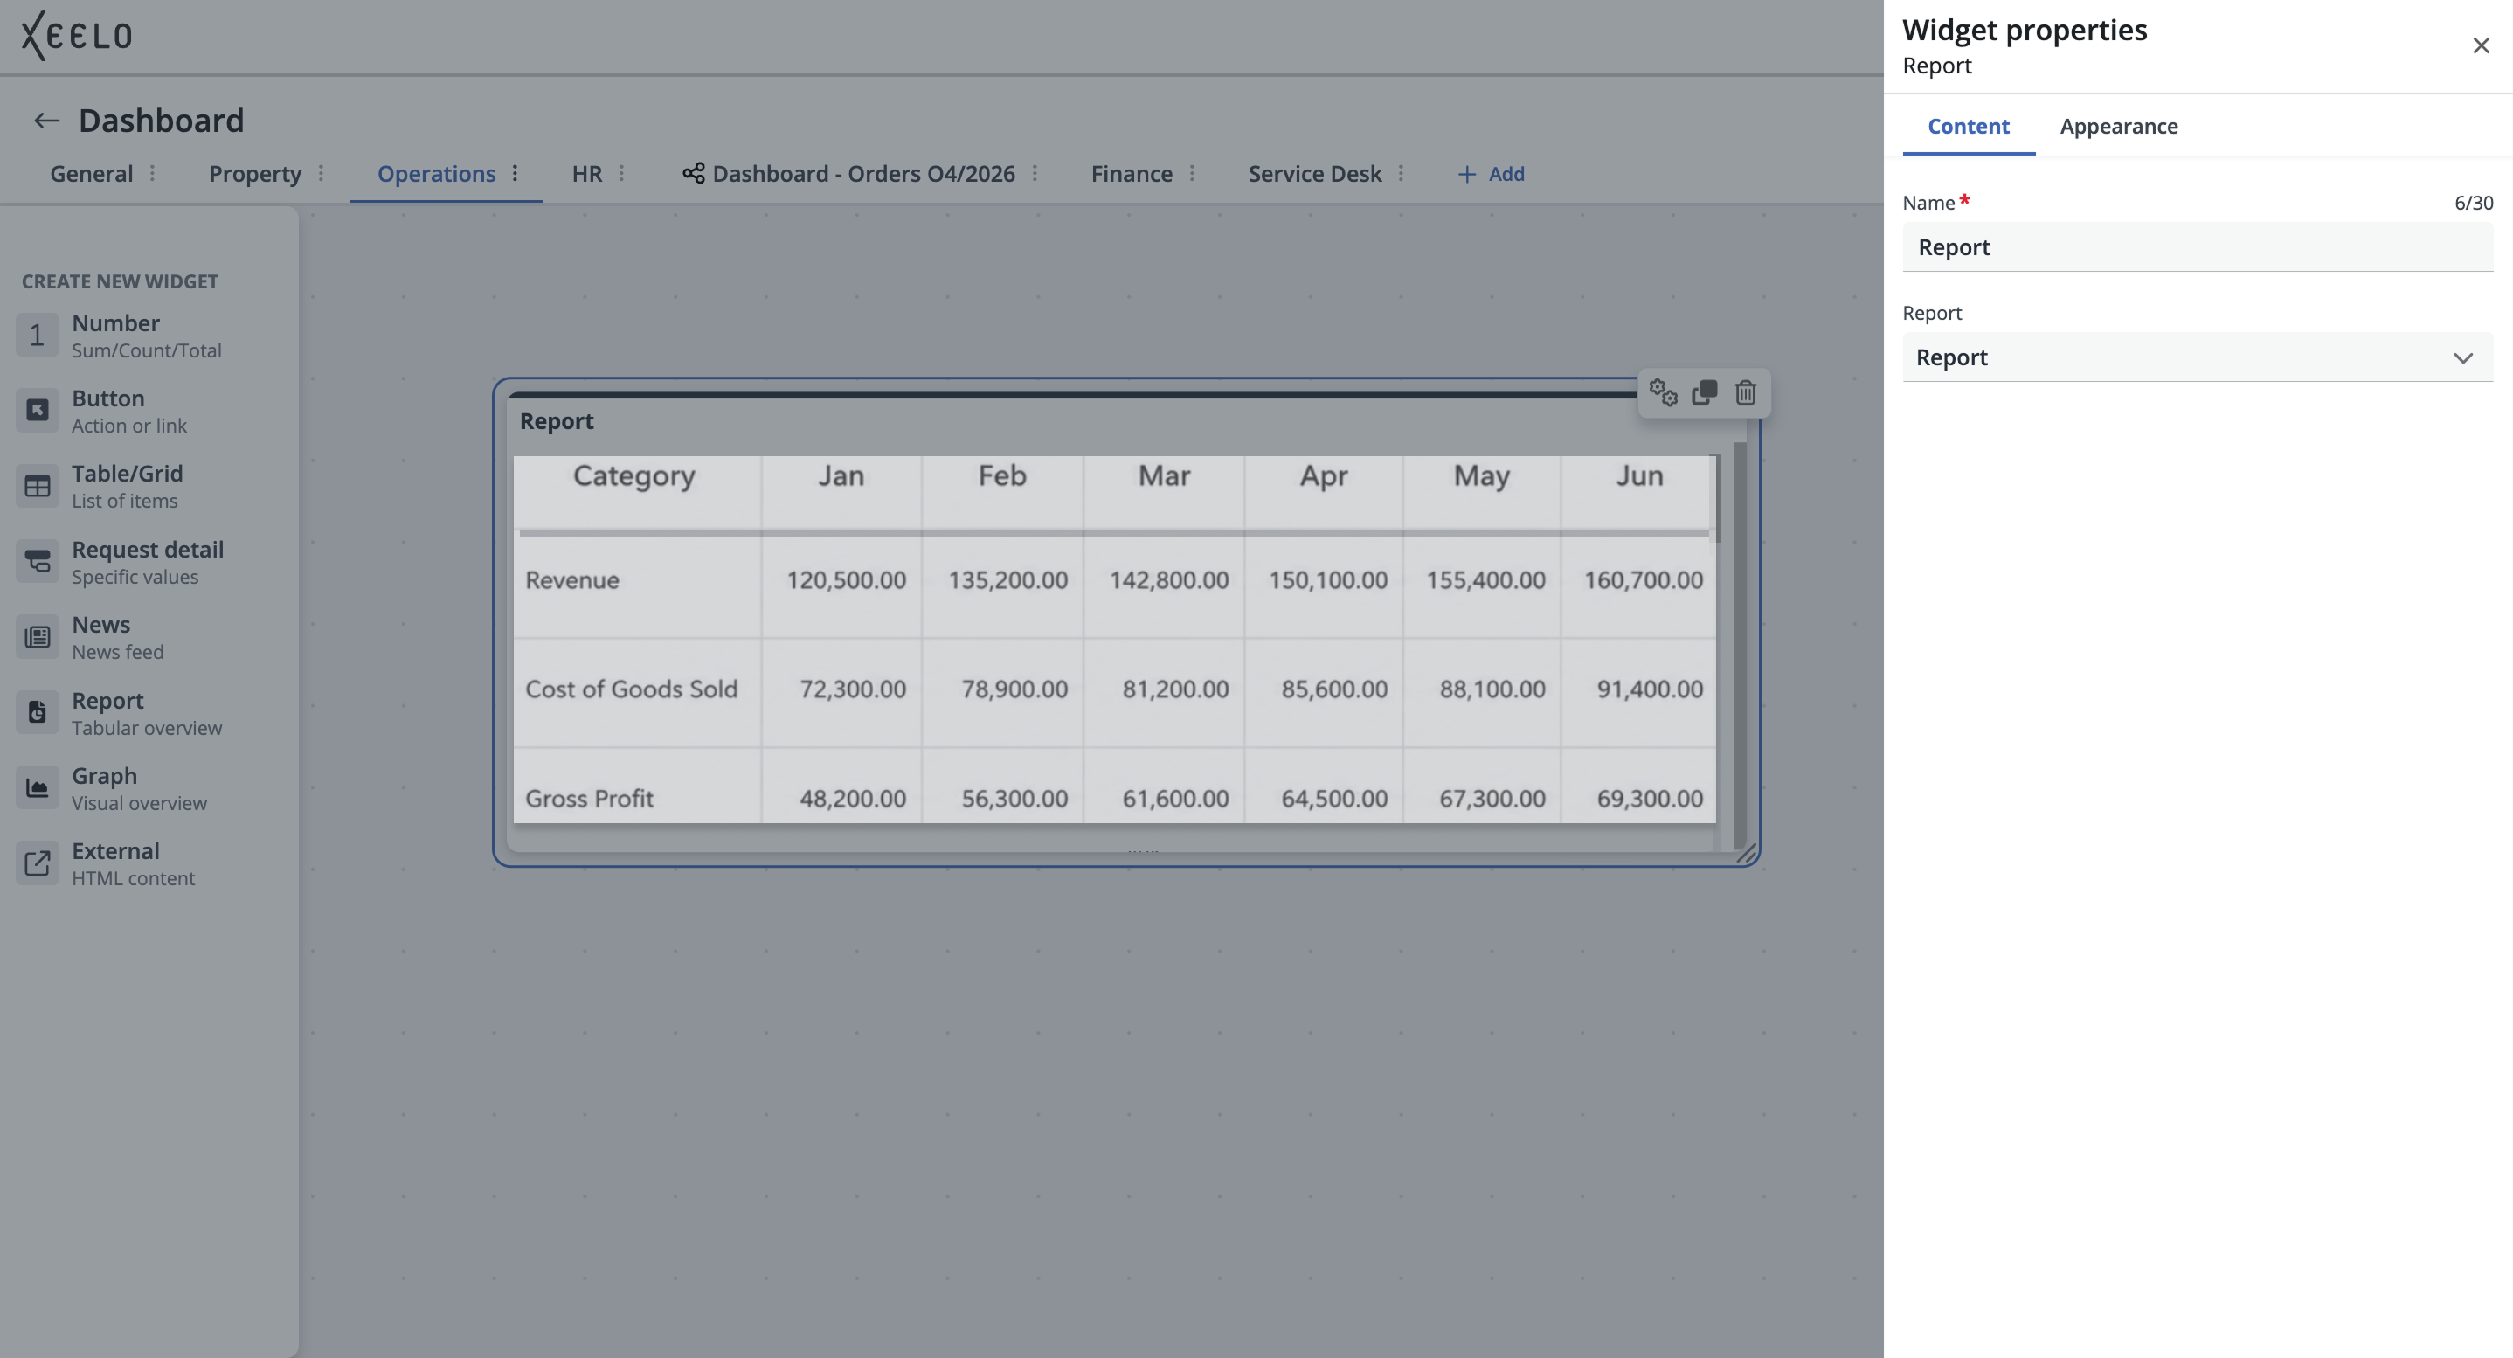Select the Revenue row label
Image resolution: width=2513 pixels, height=1358 pixels.
[571, 580]
